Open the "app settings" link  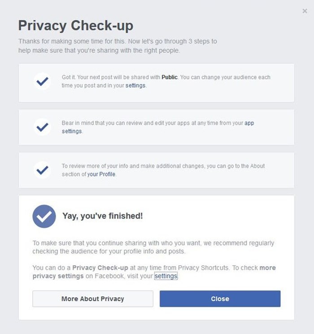point(72,131)
